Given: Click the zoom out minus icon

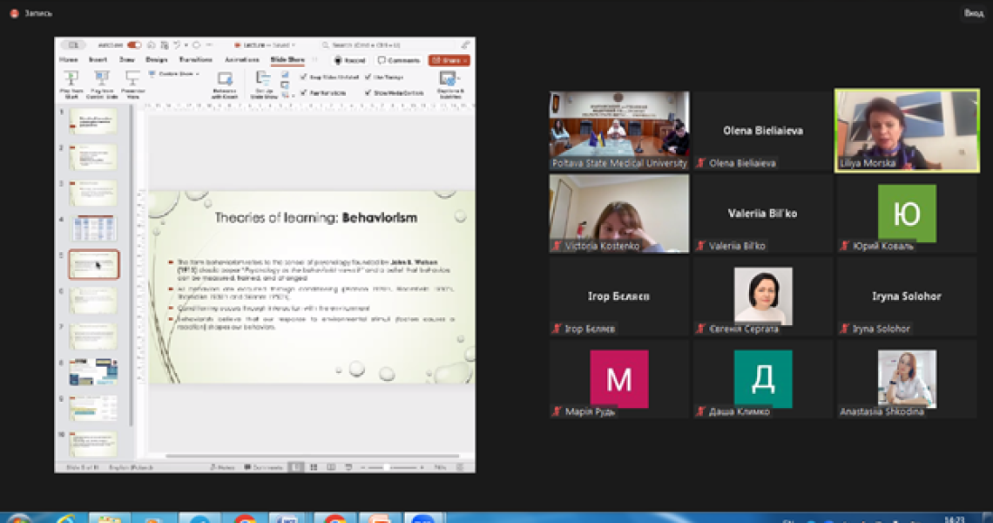Looking at the screenshot, I should click(x=363, y=467).
